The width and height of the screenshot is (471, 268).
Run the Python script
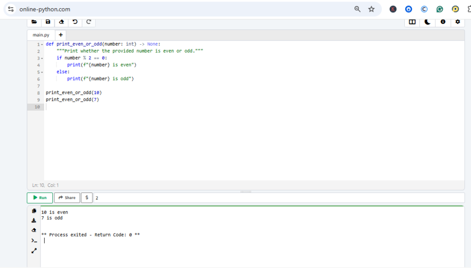(x=40, y=198)
